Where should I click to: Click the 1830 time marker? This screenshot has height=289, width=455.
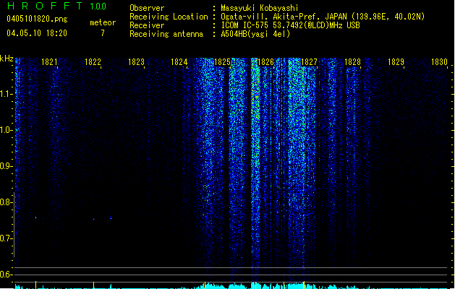(439, 62)
